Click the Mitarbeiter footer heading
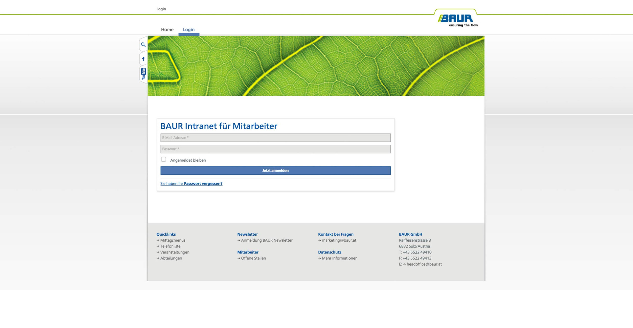 (248, 252)
